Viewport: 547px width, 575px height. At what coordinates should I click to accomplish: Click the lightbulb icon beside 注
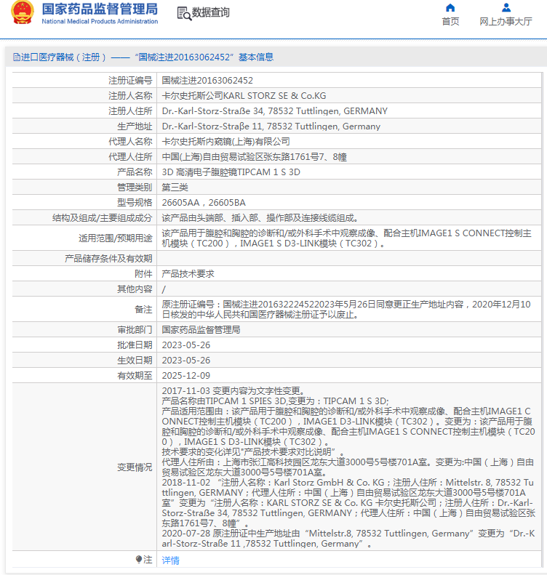[x=139, y=560]
